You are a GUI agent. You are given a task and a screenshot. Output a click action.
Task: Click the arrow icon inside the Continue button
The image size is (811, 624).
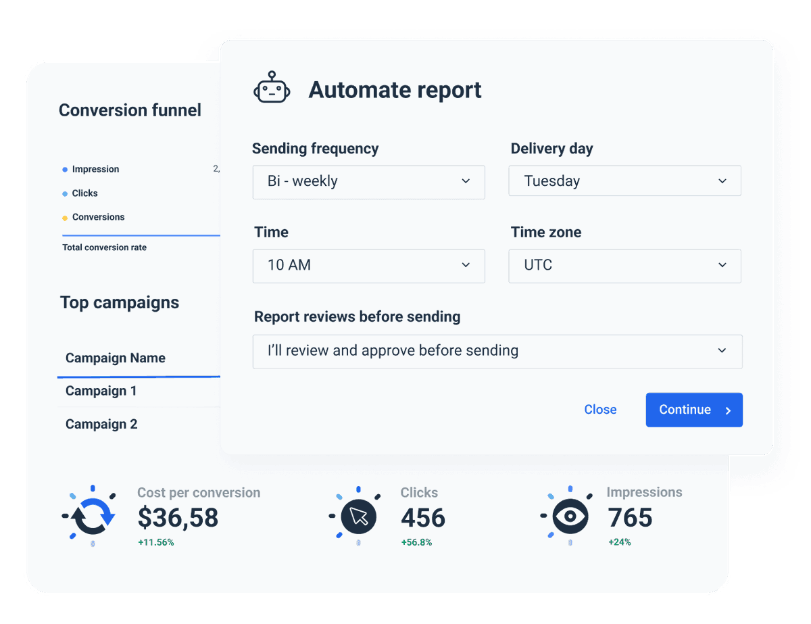[728, 410]
